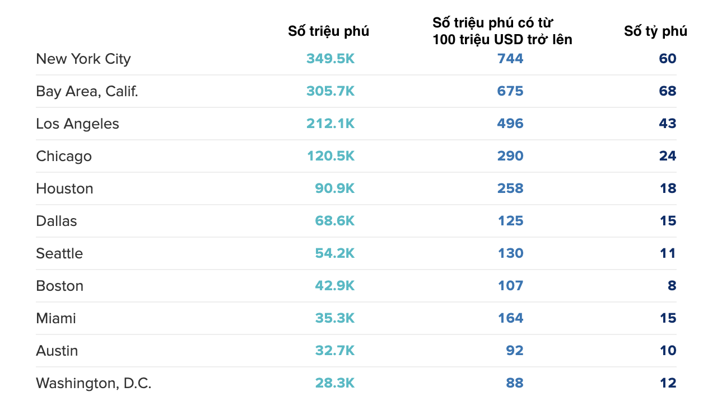Image resolution: width=708 pixels, height=406 pixels.
Task: Click Bay Area's billionaire count 68
Action: [x=667, y=91]
